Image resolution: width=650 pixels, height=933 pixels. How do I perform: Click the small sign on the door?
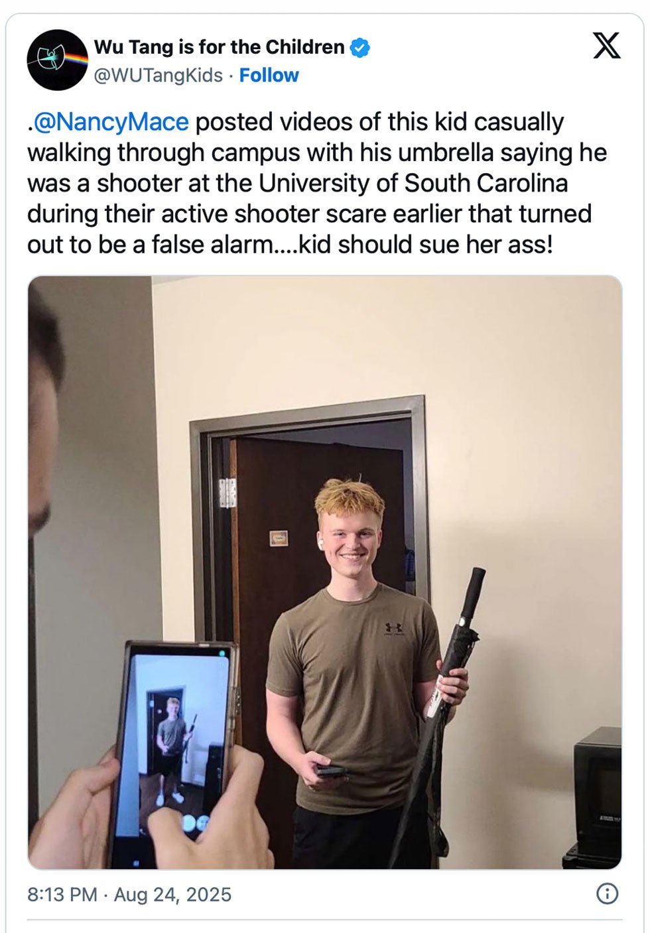(279, 538)
